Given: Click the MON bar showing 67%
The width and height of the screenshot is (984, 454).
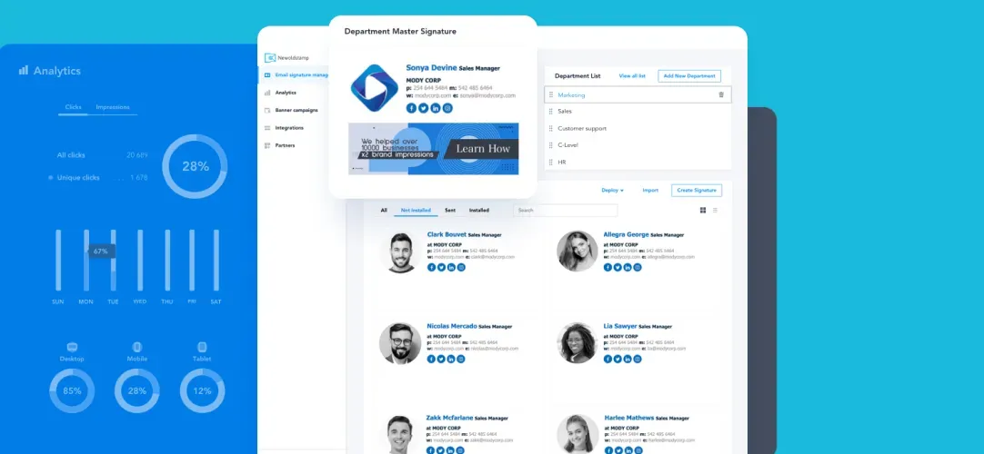Looking at the screenshot, I should click(86, 261).
